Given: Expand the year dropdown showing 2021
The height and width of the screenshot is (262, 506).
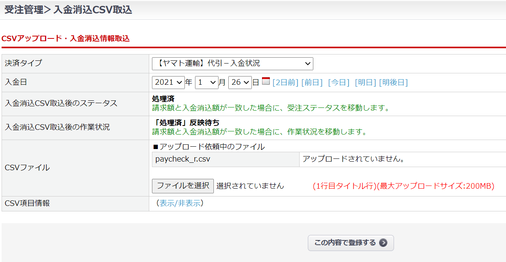Looking at the screenshot, I should tap(168, 83).
